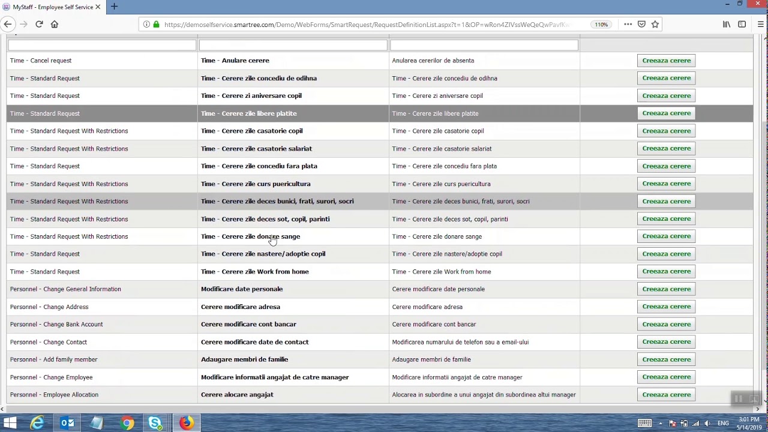Open Google Chrome from the taskbar
The image size is (768, 432).
click(127, 423)
